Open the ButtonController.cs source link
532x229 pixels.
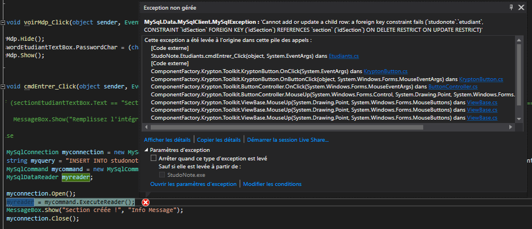pyautogui.click(x=453, y=87)
